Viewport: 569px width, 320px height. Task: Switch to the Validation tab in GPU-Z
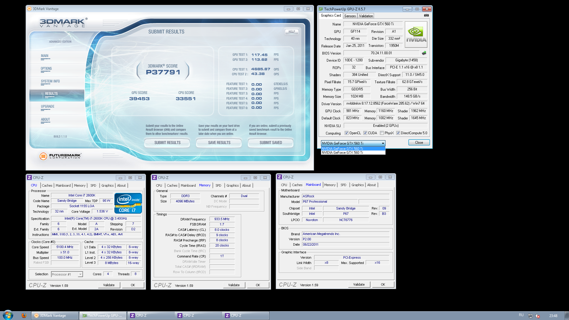[x=366, y=16]
